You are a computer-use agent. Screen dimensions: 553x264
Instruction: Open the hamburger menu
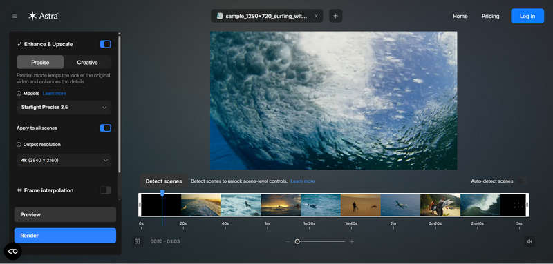pos(14,16)
